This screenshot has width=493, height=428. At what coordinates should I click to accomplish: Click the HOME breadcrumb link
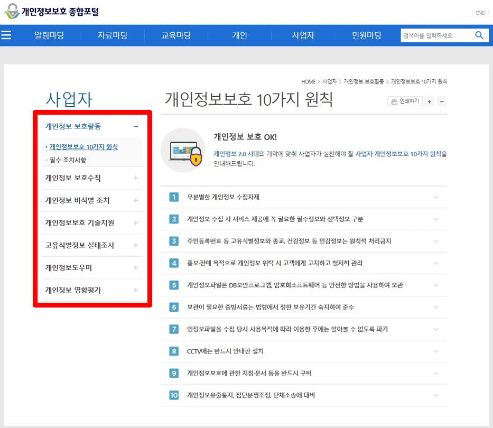coord(308,81)
